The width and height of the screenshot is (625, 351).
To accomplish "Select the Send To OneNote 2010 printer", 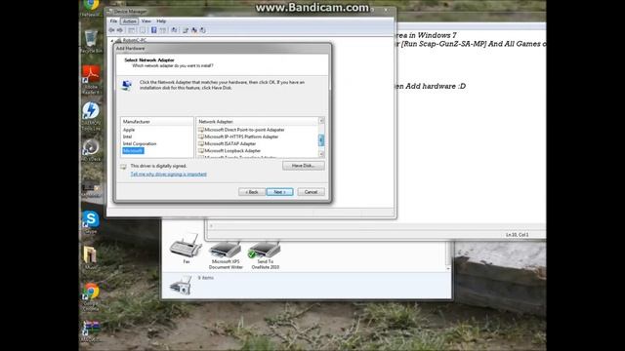I will [x=265, y=255].
